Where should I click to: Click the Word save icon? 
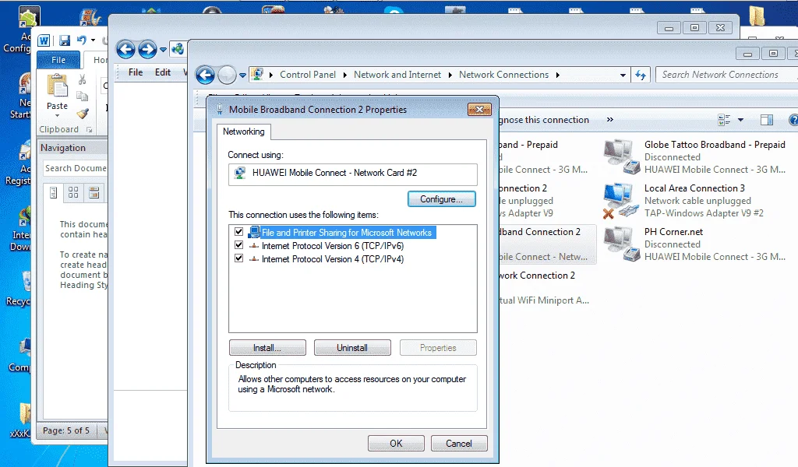(65, 40)
